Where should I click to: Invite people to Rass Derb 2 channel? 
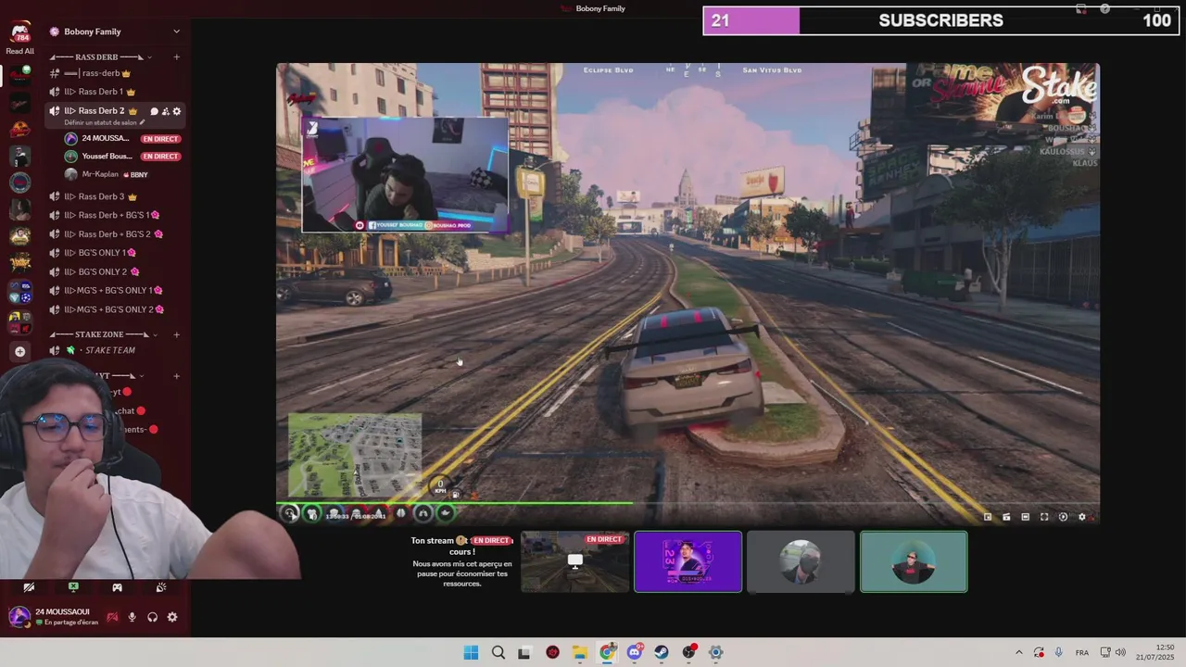tap(165, 111)
